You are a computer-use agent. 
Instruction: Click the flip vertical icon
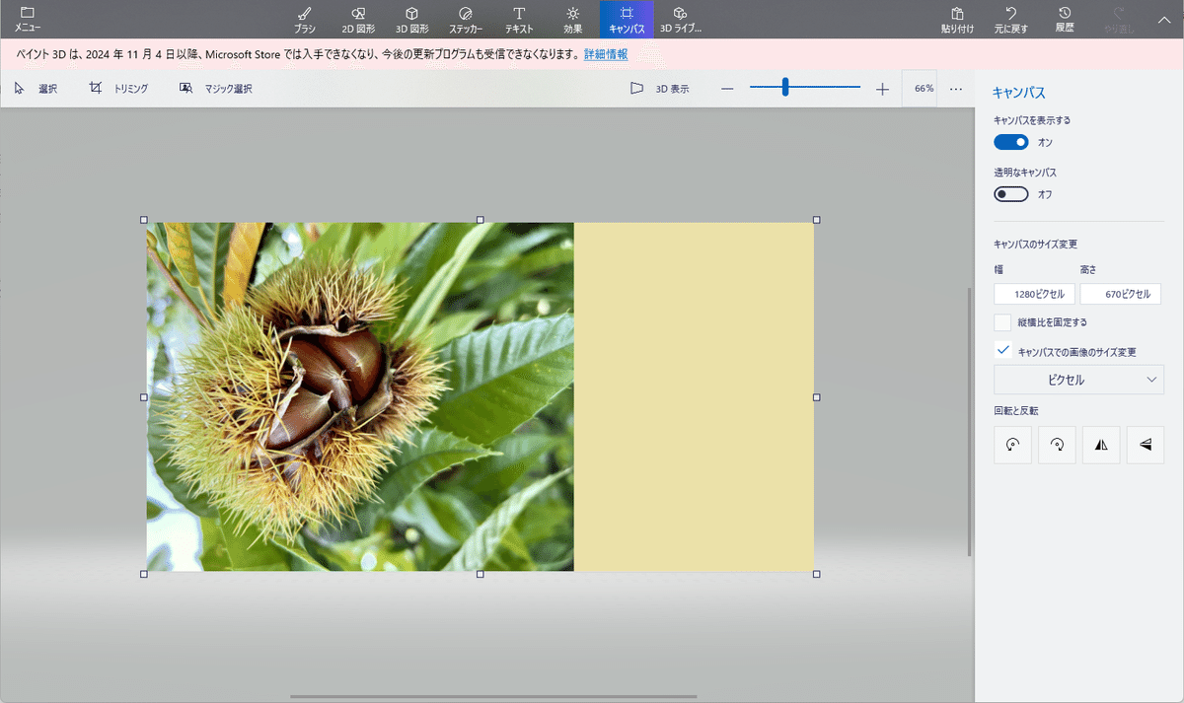(x=1146, y=445)
